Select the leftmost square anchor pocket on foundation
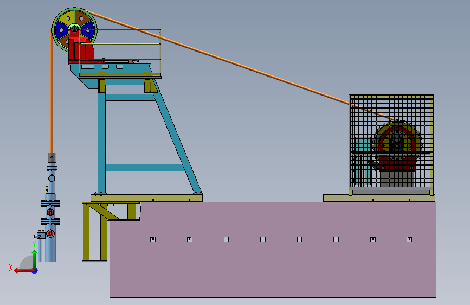This screenshot has width=470, height=305. [153, 239]
